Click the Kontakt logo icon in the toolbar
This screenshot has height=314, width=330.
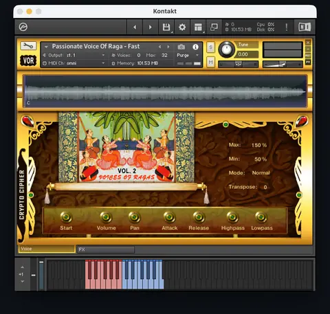tap(23, 27)
